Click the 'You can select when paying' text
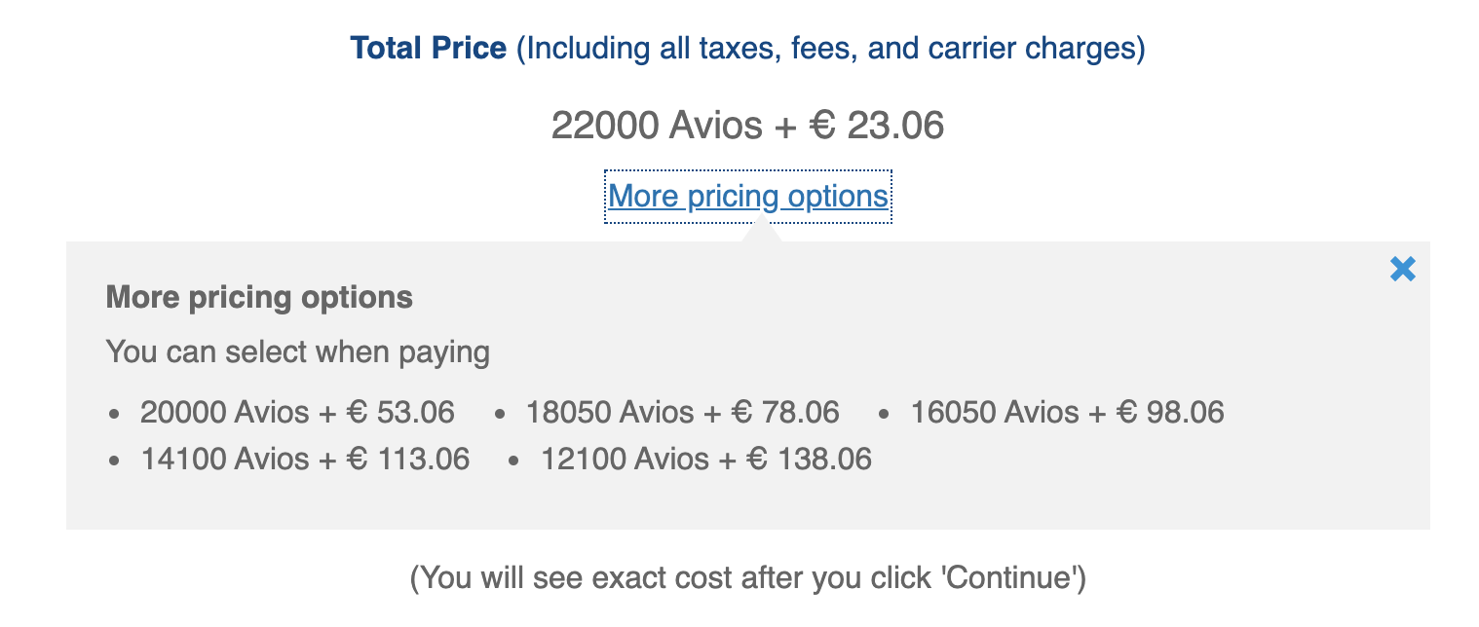 [297, 351]
